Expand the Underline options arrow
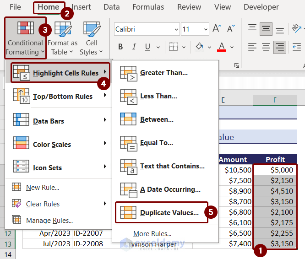The width and height of the screenshot is (305, 259). 158,47
